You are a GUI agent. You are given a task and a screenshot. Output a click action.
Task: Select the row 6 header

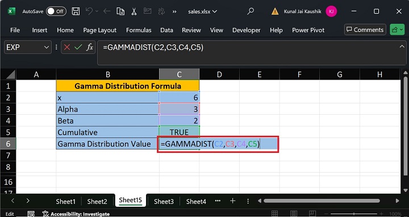pos(8,144)
